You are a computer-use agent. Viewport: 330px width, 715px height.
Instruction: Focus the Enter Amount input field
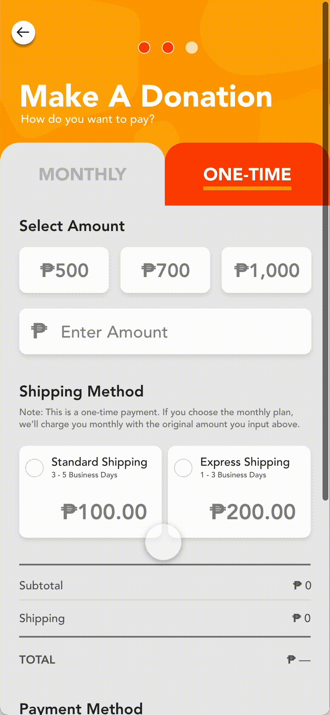coord(165,331)
